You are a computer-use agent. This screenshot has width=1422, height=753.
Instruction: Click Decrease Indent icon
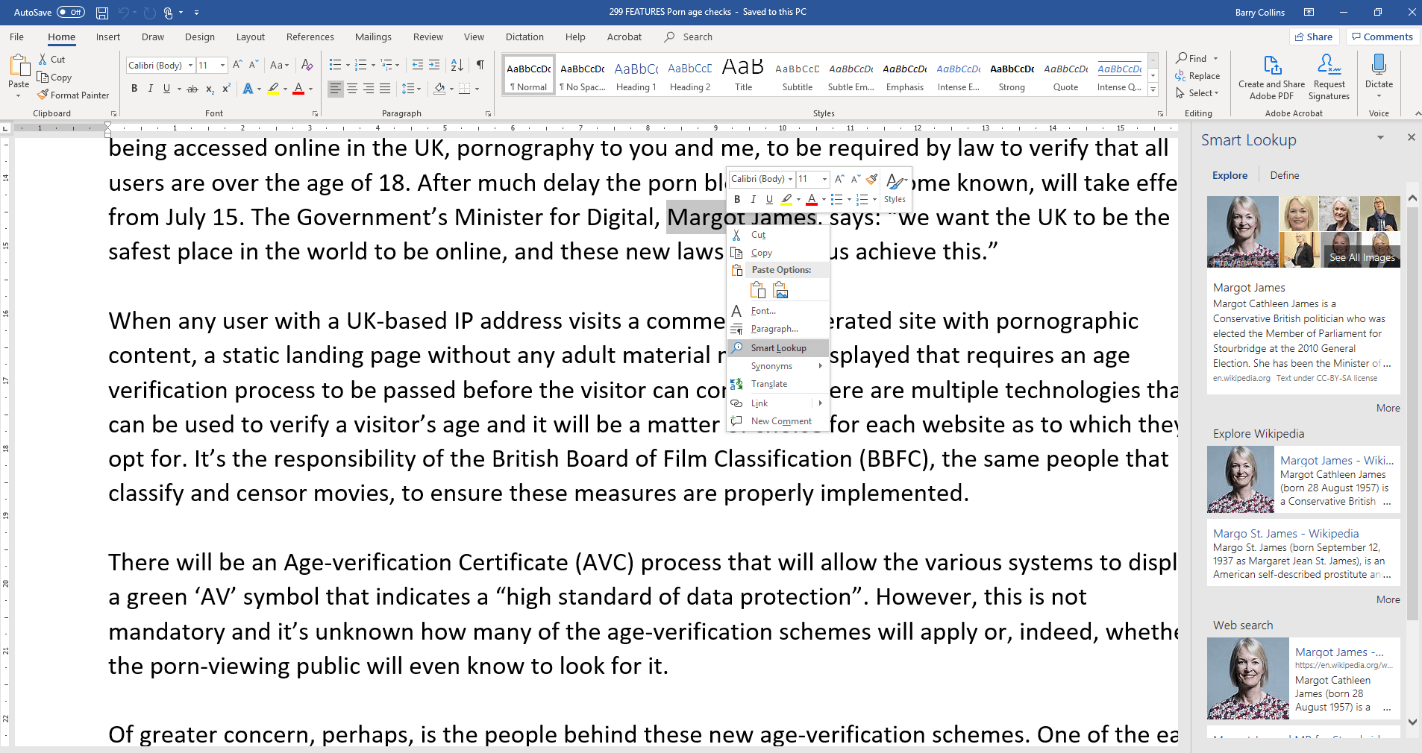(x=418, y=65)
